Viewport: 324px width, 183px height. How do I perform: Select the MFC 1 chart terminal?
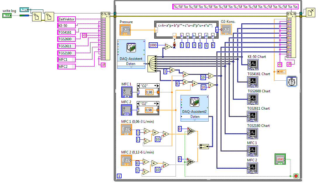coord(252,151)
